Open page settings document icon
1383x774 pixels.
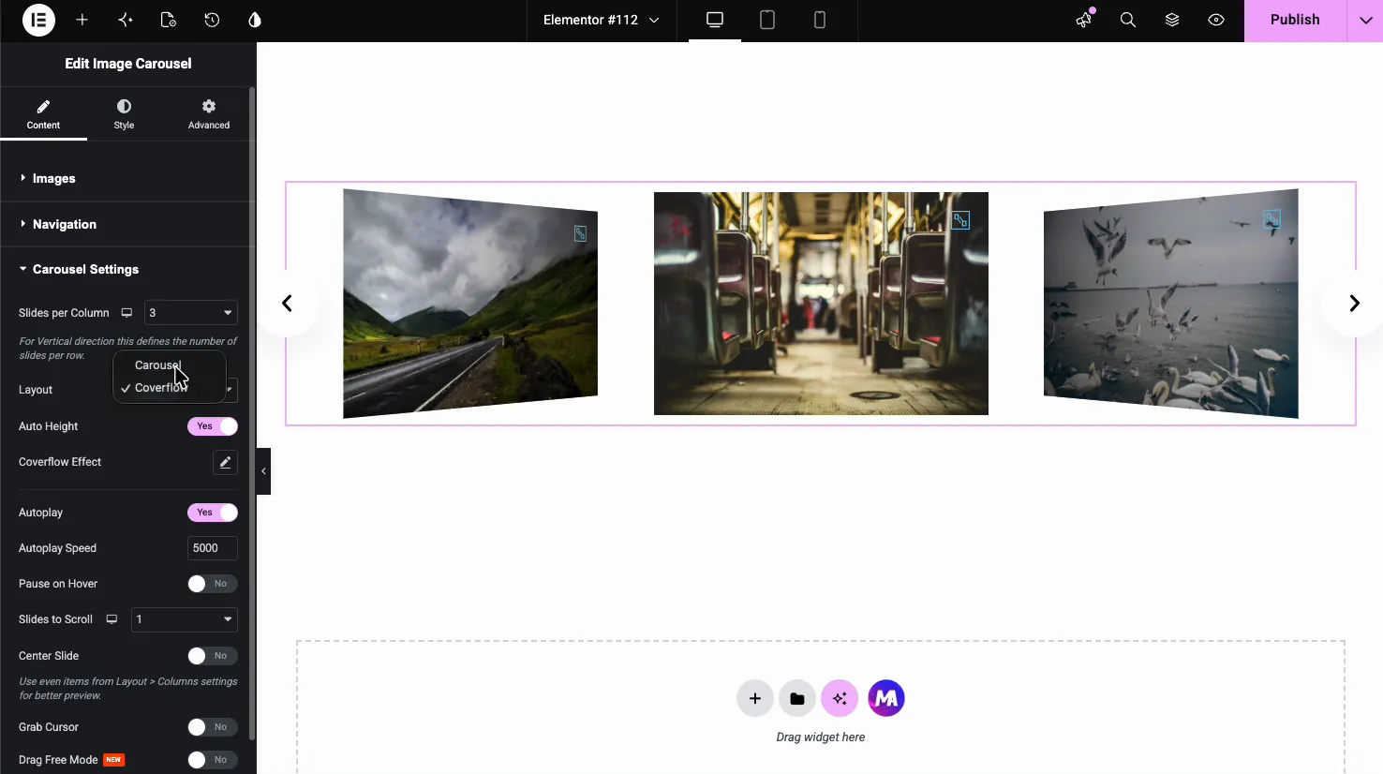pyautogui.click(x=169, y=20)
